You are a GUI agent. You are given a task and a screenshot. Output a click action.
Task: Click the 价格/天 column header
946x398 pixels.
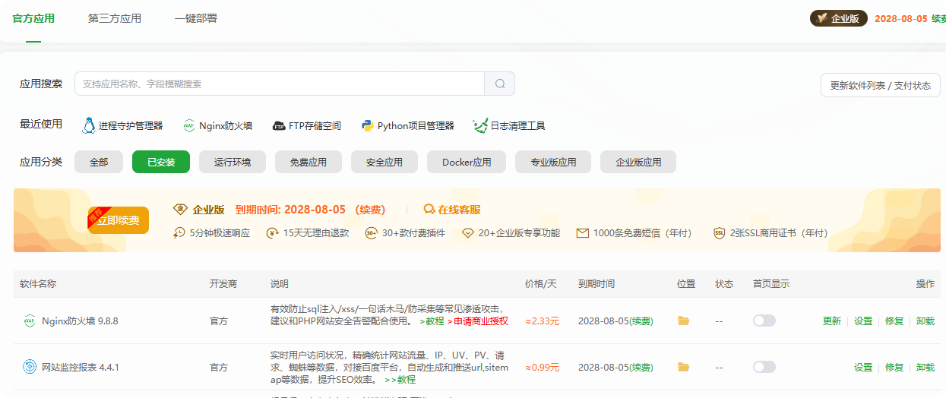541,283
